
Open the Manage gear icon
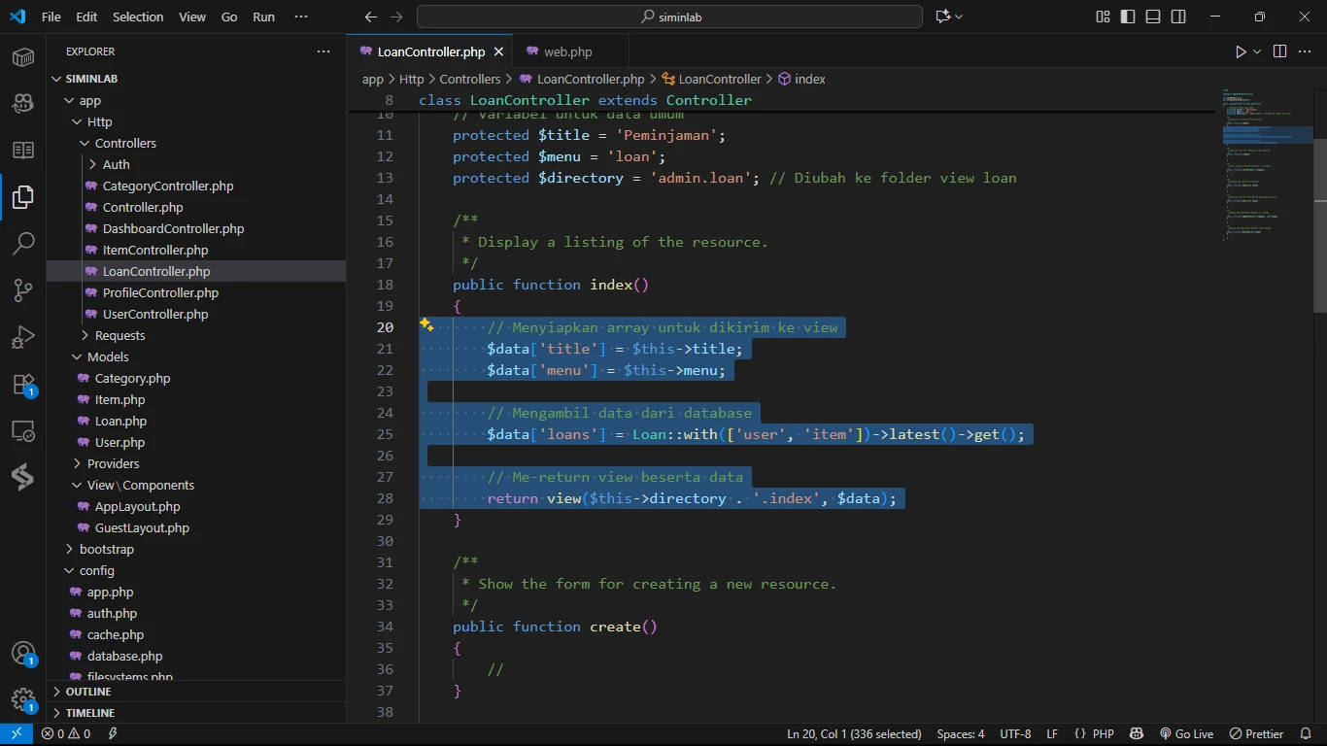(x=23, y=700)
